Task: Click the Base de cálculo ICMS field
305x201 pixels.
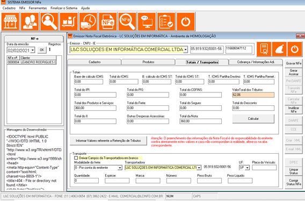Action: (x=89, y=82)
